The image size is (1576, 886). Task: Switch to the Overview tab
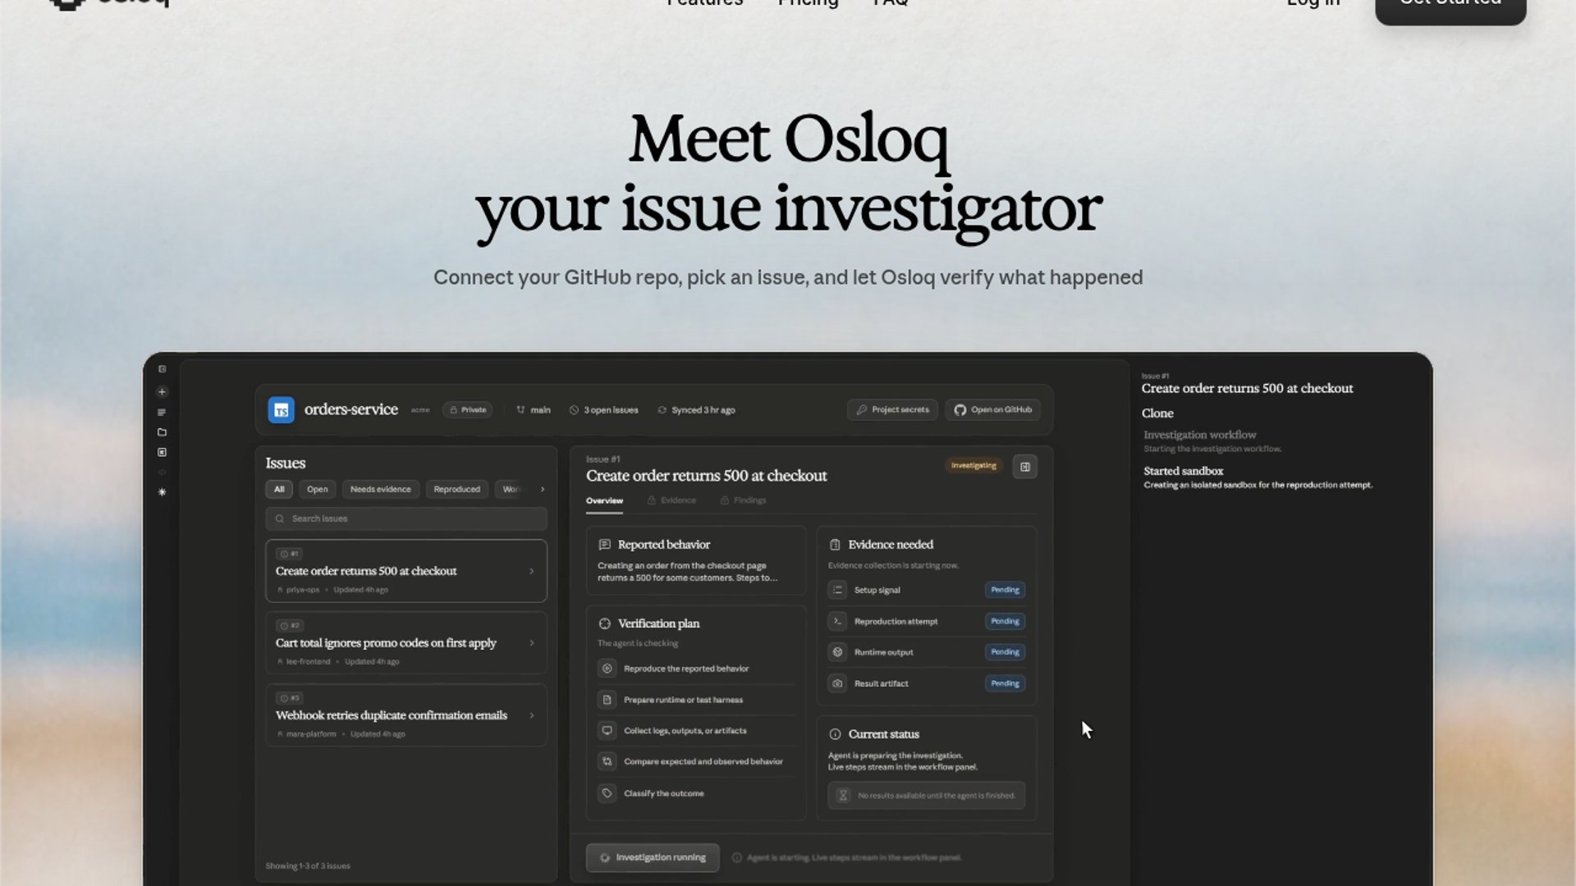click(604, 500)
